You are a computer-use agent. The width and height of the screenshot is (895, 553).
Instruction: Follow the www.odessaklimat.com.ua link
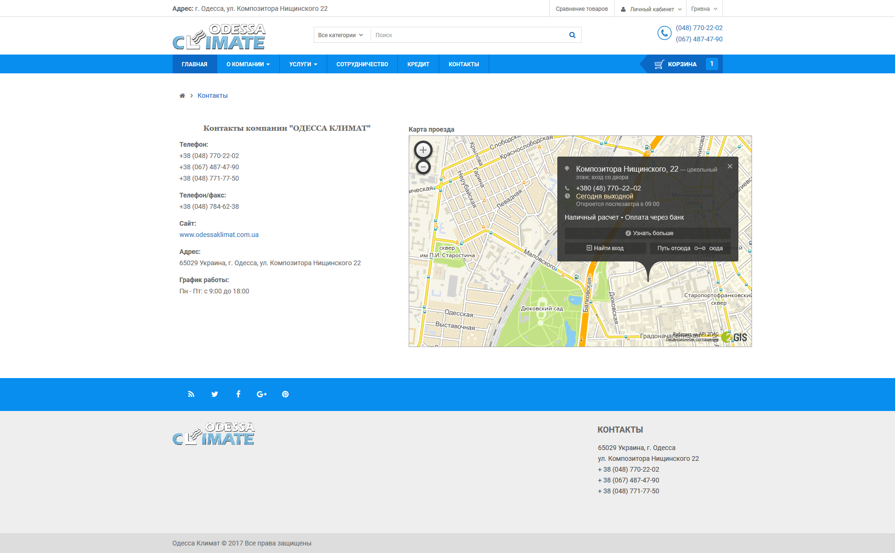(219, 235)
